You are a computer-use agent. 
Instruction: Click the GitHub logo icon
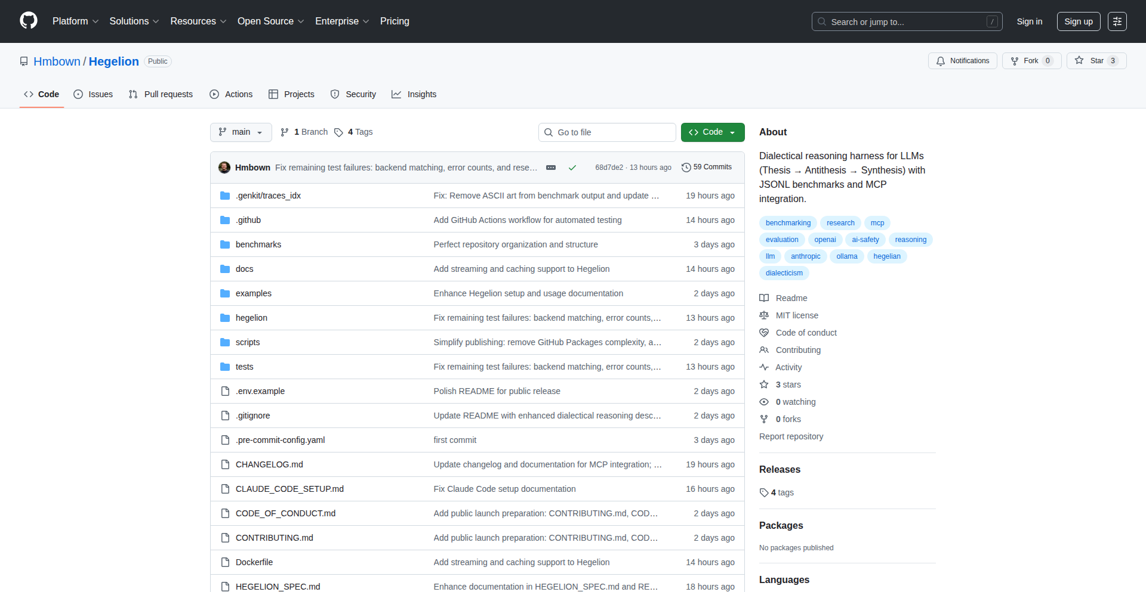[29, 21]
